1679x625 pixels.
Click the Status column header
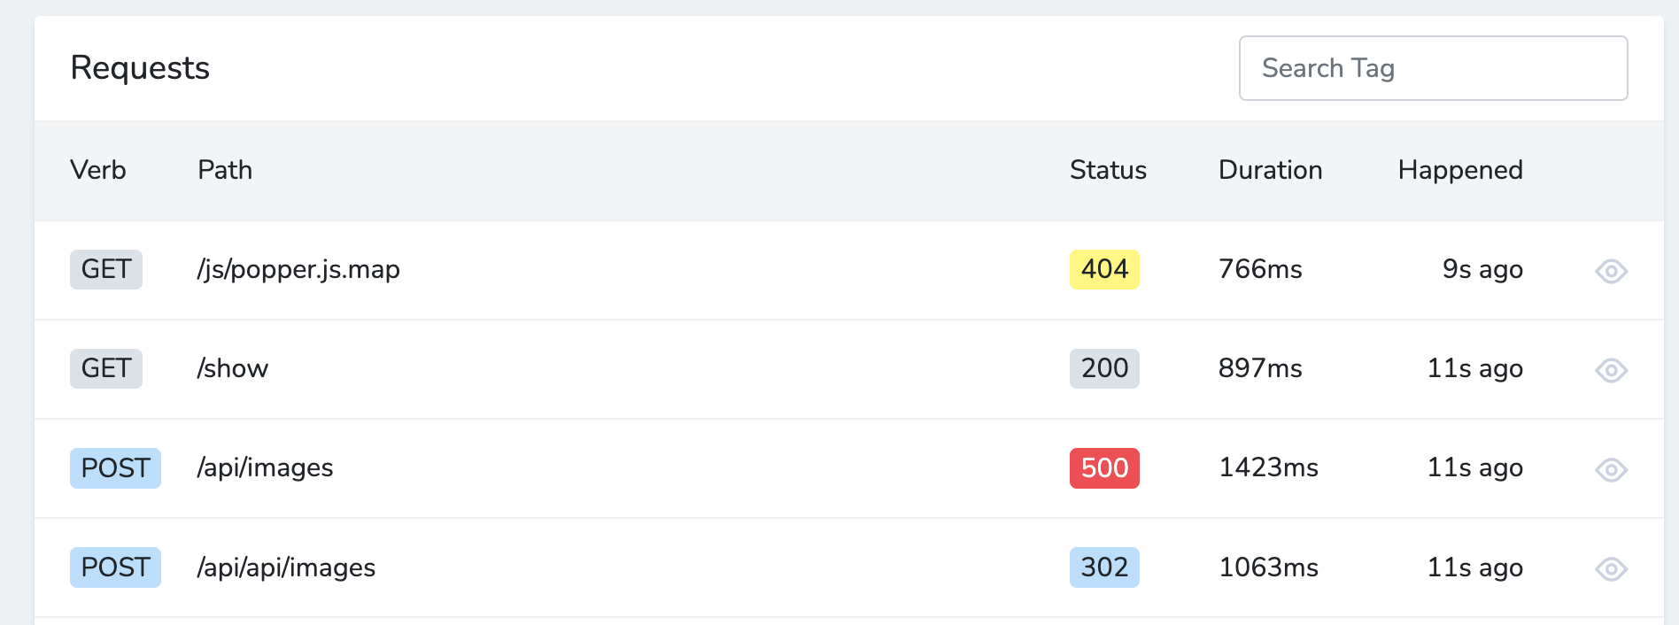pyautogui.click(x=1108, y=170)
